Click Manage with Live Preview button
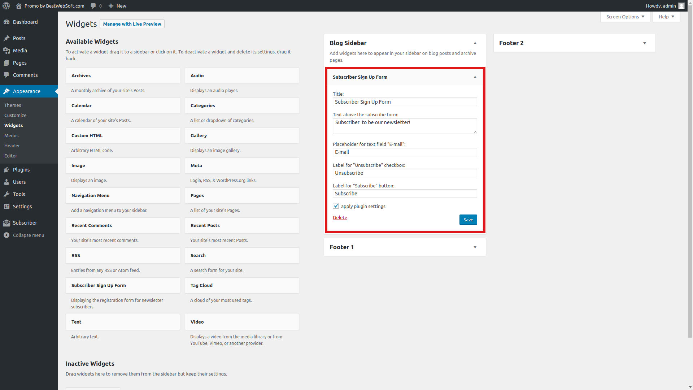This screenshot has width=693, height=390. pos(132,24)
